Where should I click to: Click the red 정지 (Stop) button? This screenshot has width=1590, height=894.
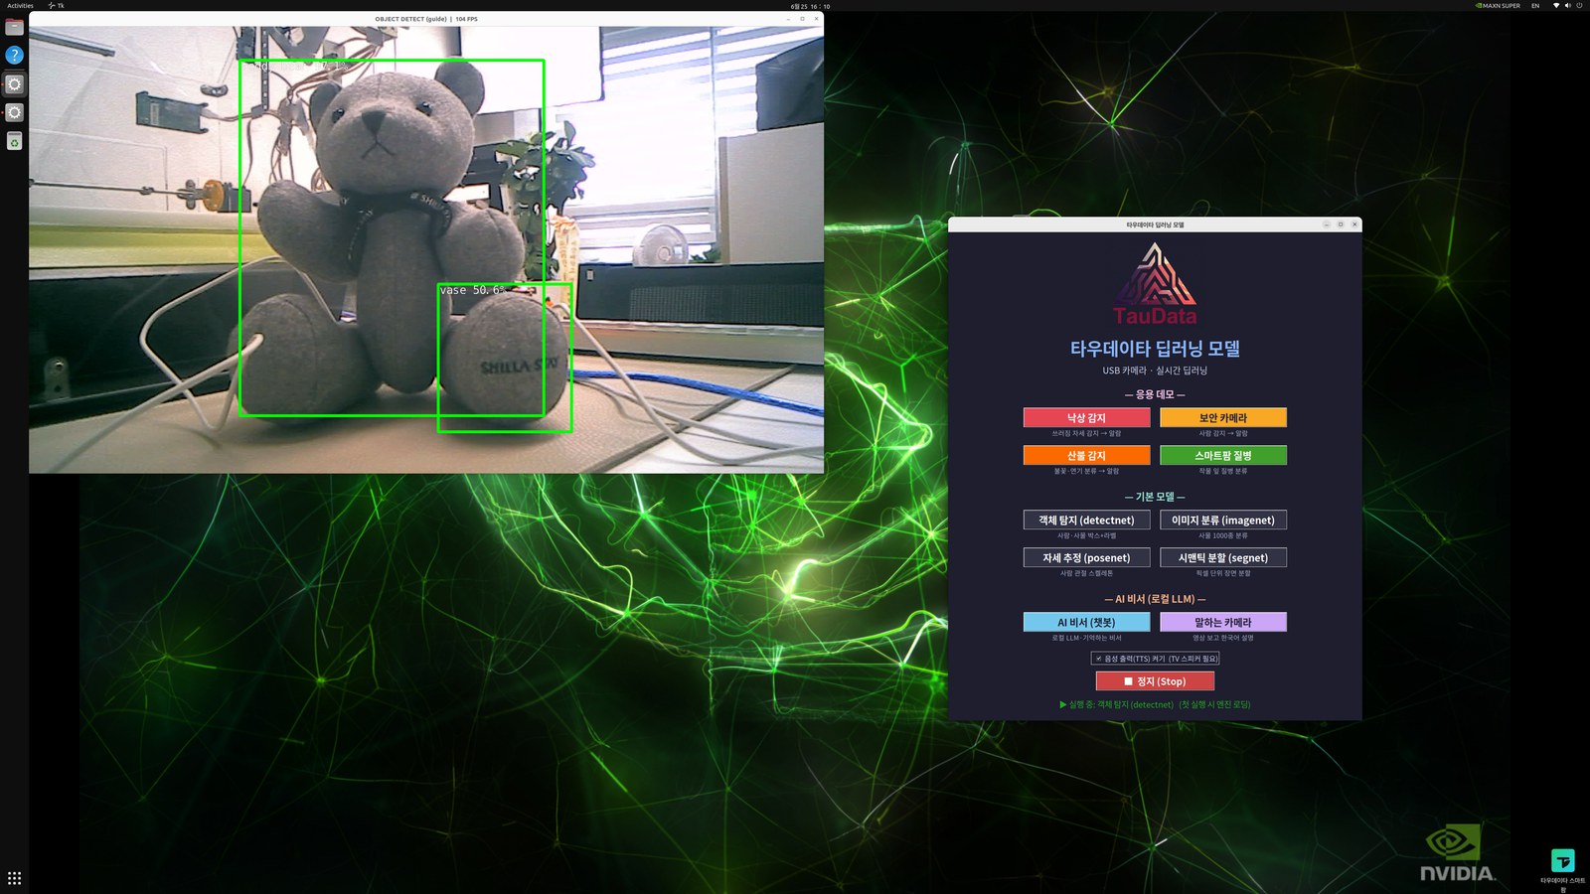coord(1155,680)
